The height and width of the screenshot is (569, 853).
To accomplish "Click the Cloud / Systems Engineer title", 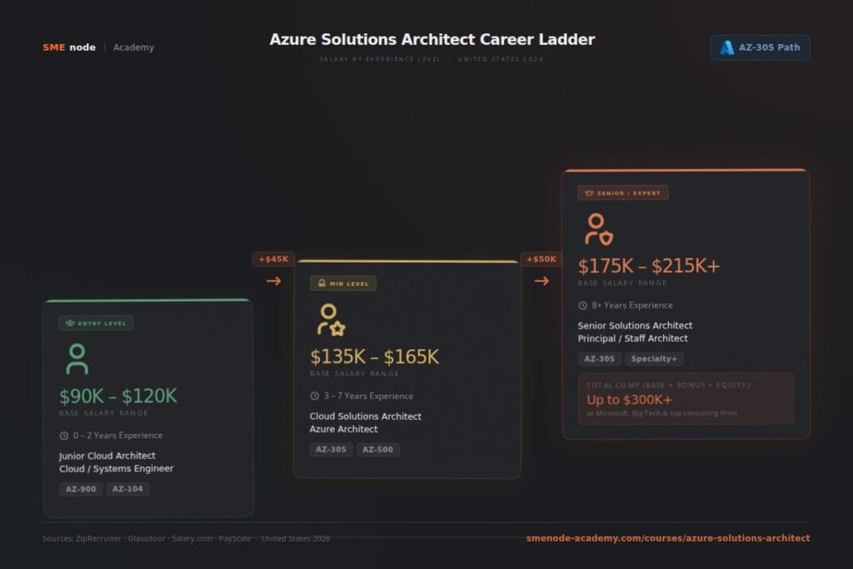I will click(x=117, y=469).
